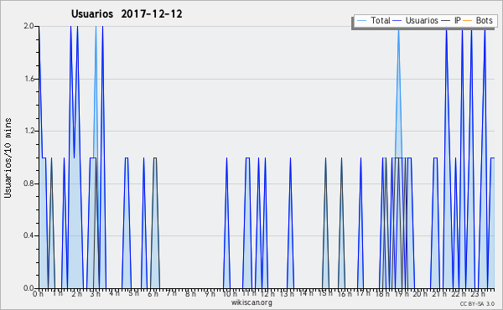
Task: Click the '10 h' x-axis label
Action: [230, 293]
